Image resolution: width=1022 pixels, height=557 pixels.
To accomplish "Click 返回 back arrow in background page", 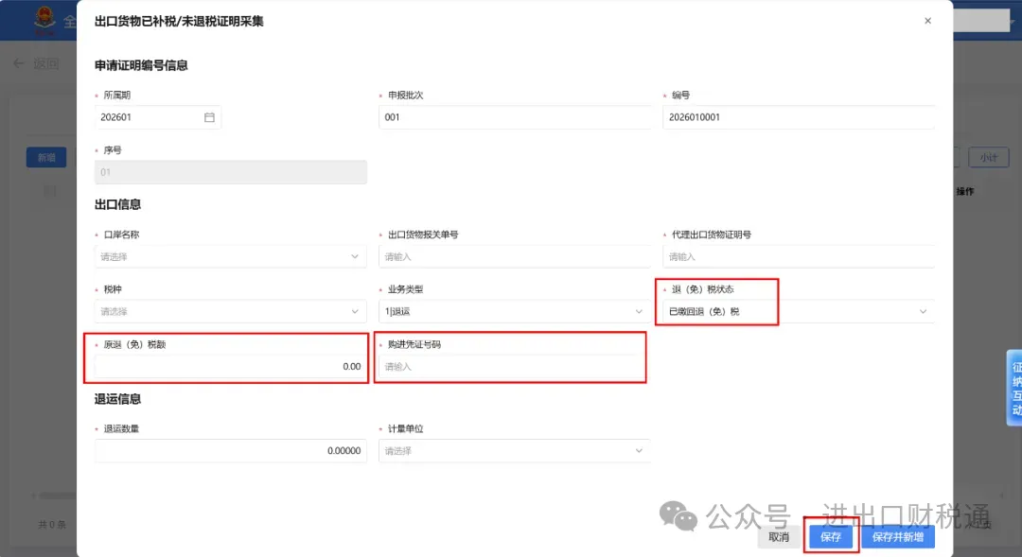I will (19, 63).
